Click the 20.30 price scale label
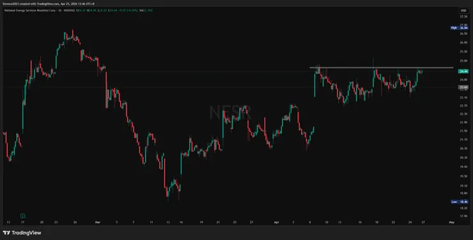 (x=463, y=157)
